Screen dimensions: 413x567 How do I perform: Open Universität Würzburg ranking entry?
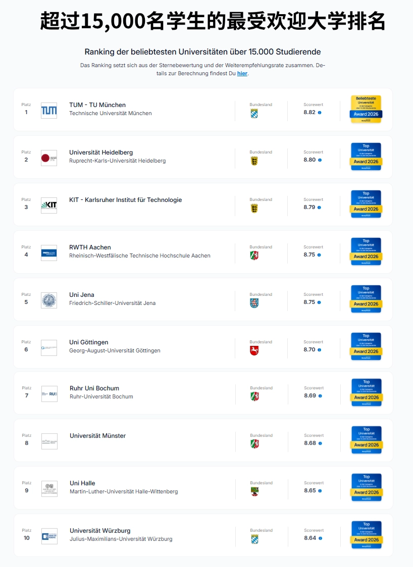pyautogui.click(x=203, y=535)
